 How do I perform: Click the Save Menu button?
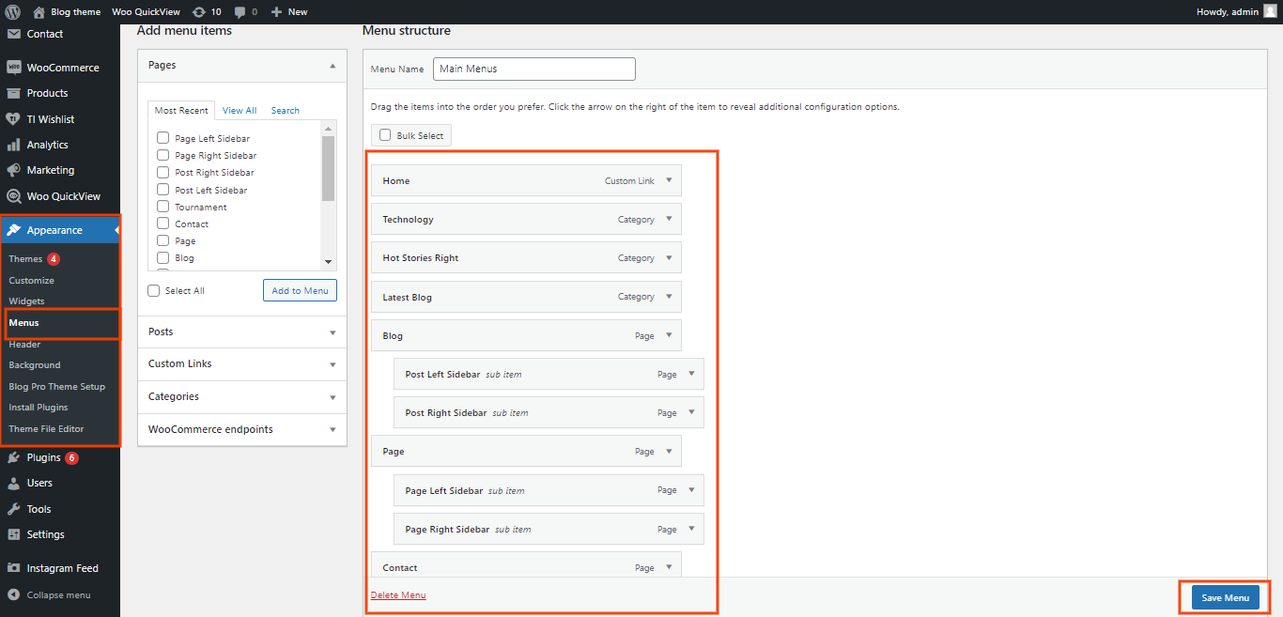tap(1225, 597)
